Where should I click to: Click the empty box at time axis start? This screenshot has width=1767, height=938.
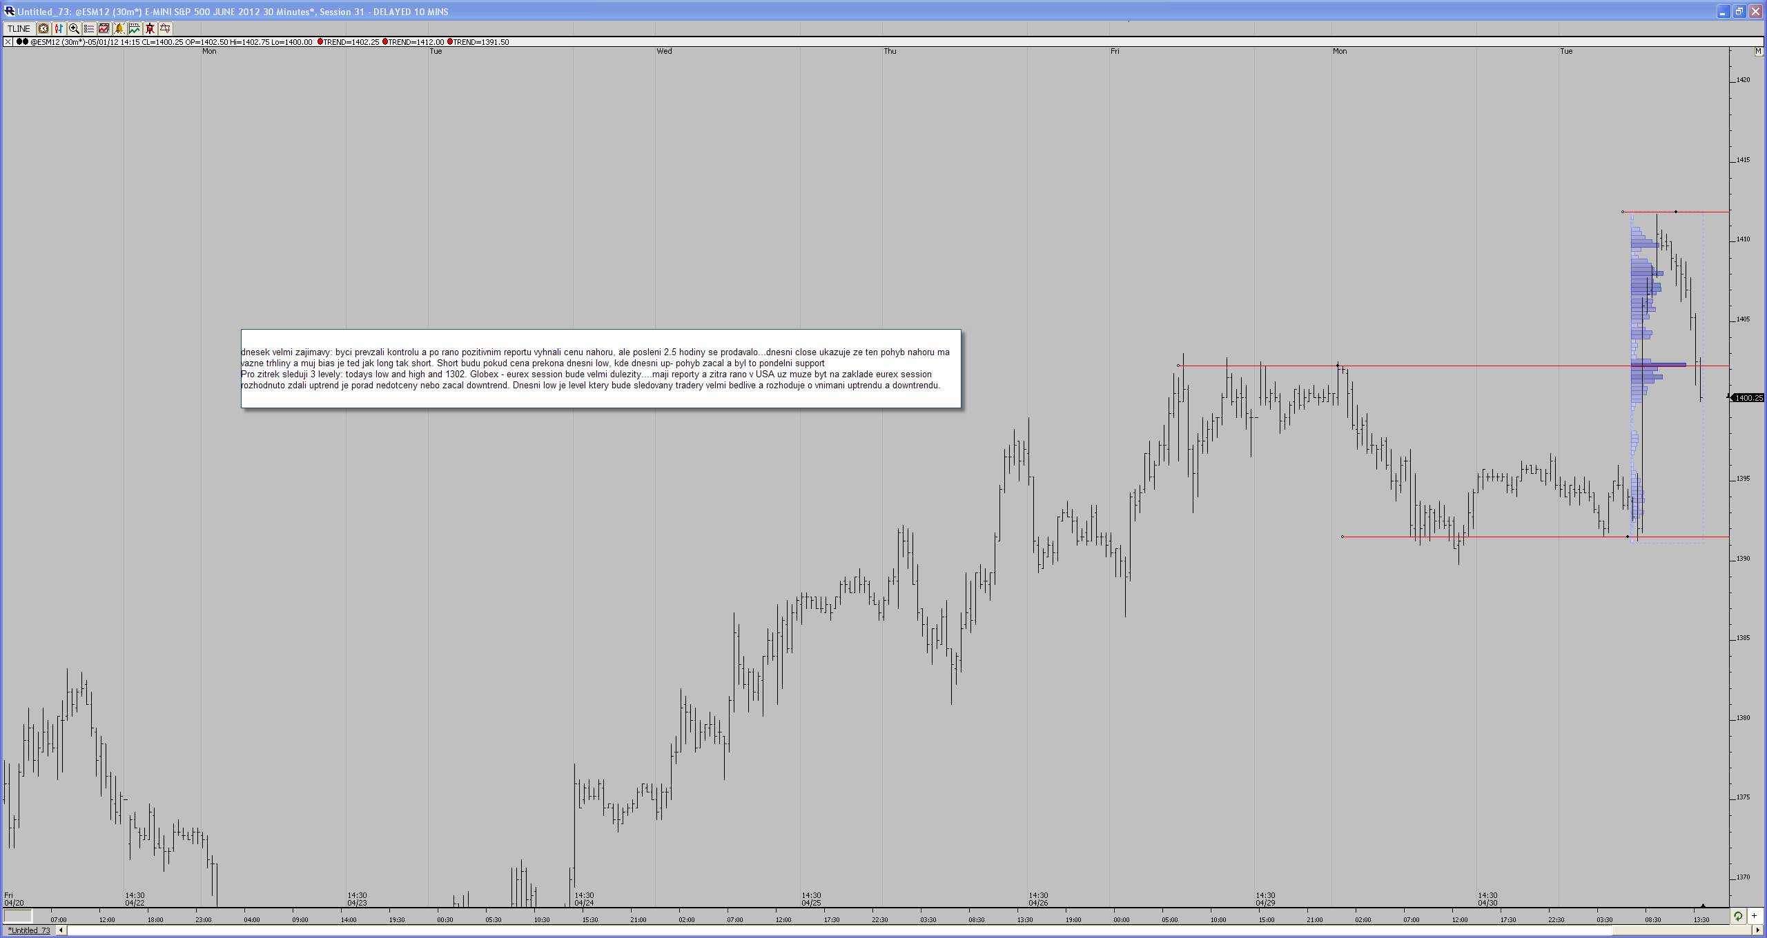(18, 916)
